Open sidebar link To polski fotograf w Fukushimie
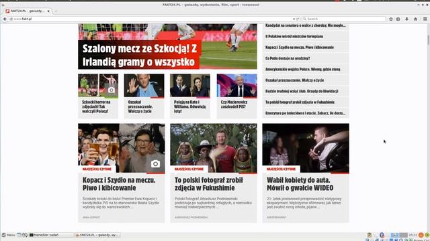Image resolution: width=430 pixels, height=241 pixels. point(300,102)
